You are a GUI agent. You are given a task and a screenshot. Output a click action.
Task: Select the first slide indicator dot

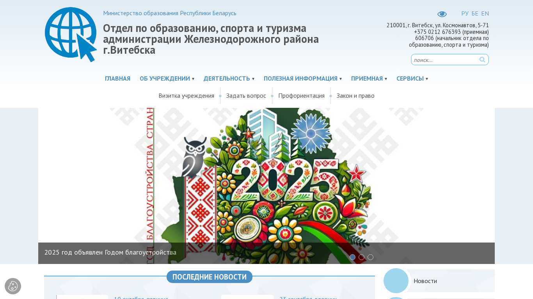[x=353, y=257]
